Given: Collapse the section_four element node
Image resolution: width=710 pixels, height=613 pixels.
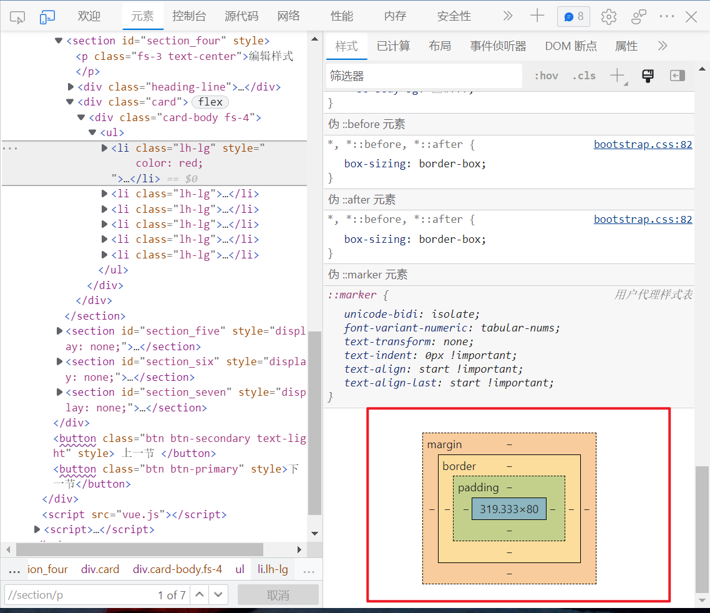Looking at the screenshot, I should pos(59,41).
